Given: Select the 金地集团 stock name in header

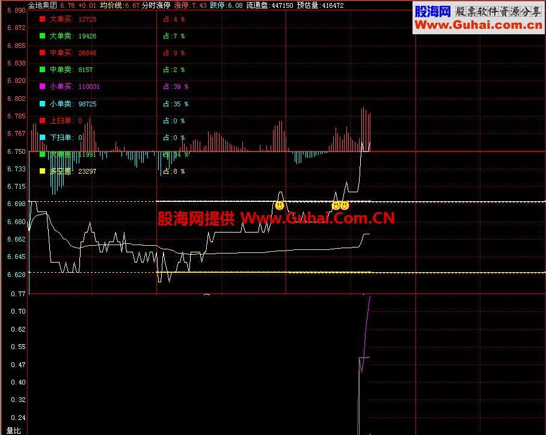Looking at the screenshot, I should point(42,5).
